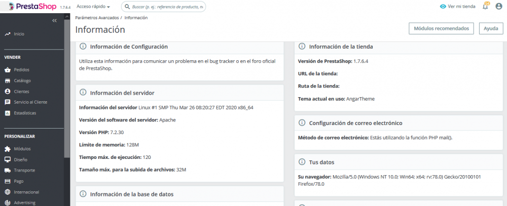Screen dimensions: 507x206
Task: Click info icon of Configuración de correo electrónico
Action: pyautogui.click(x=302, y=123)
